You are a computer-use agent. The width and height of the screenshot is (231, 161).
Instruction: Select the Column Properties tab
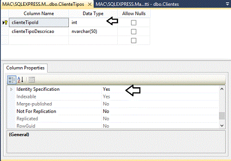[25, 68]
